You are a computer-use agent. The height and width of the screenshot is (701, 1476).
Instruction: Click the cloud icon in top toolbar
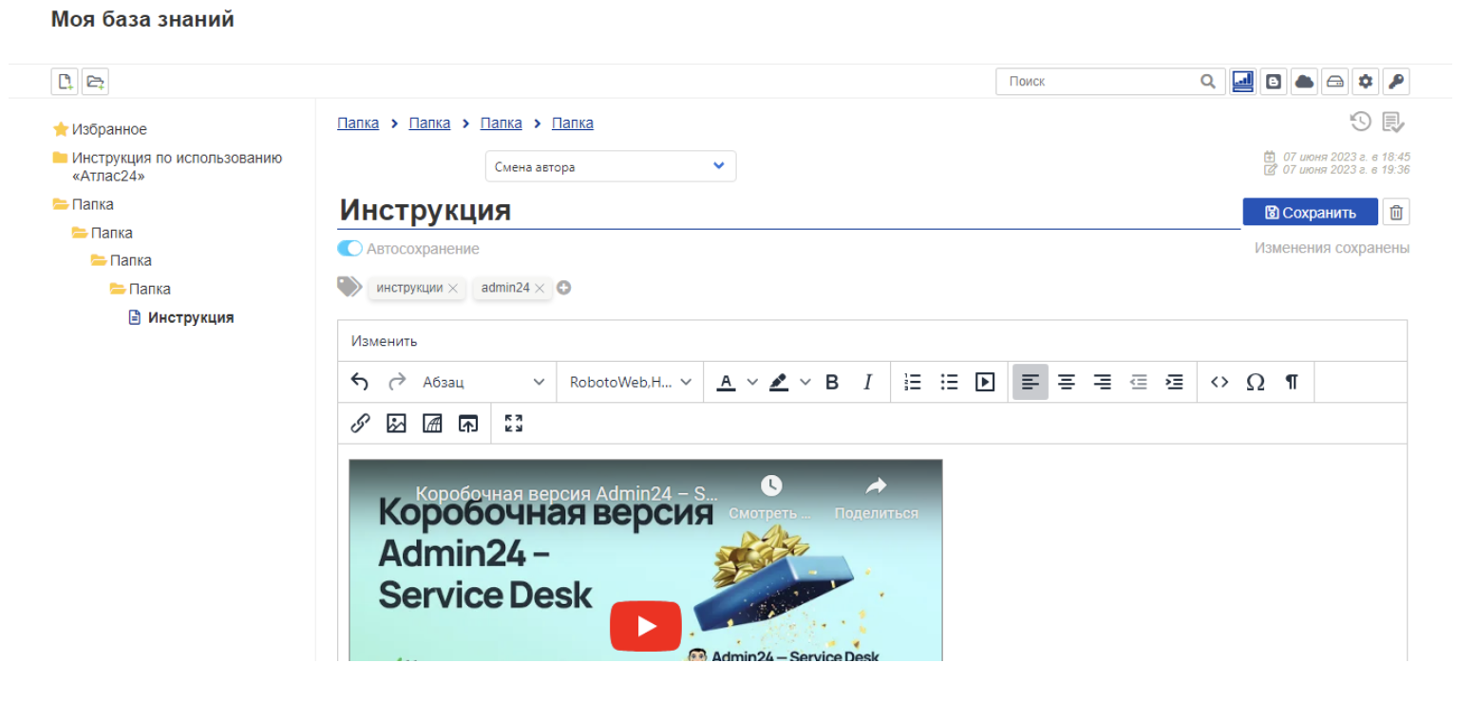1305,82
